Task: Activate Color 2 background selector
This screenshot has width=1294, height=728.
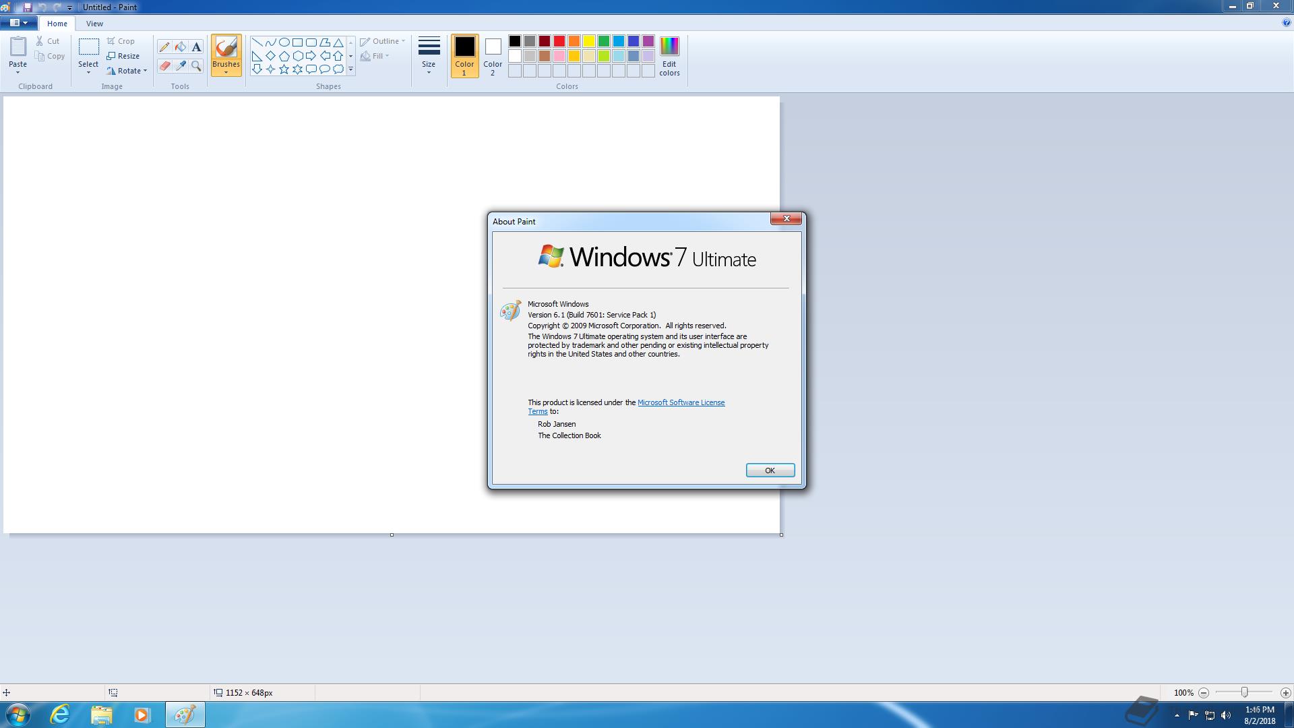Action: 493,56
